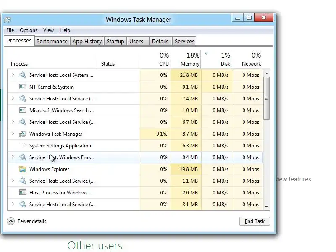This screenshot has width=336, height=252.
Task: Select the Processes tab
Action: (19, 41)
